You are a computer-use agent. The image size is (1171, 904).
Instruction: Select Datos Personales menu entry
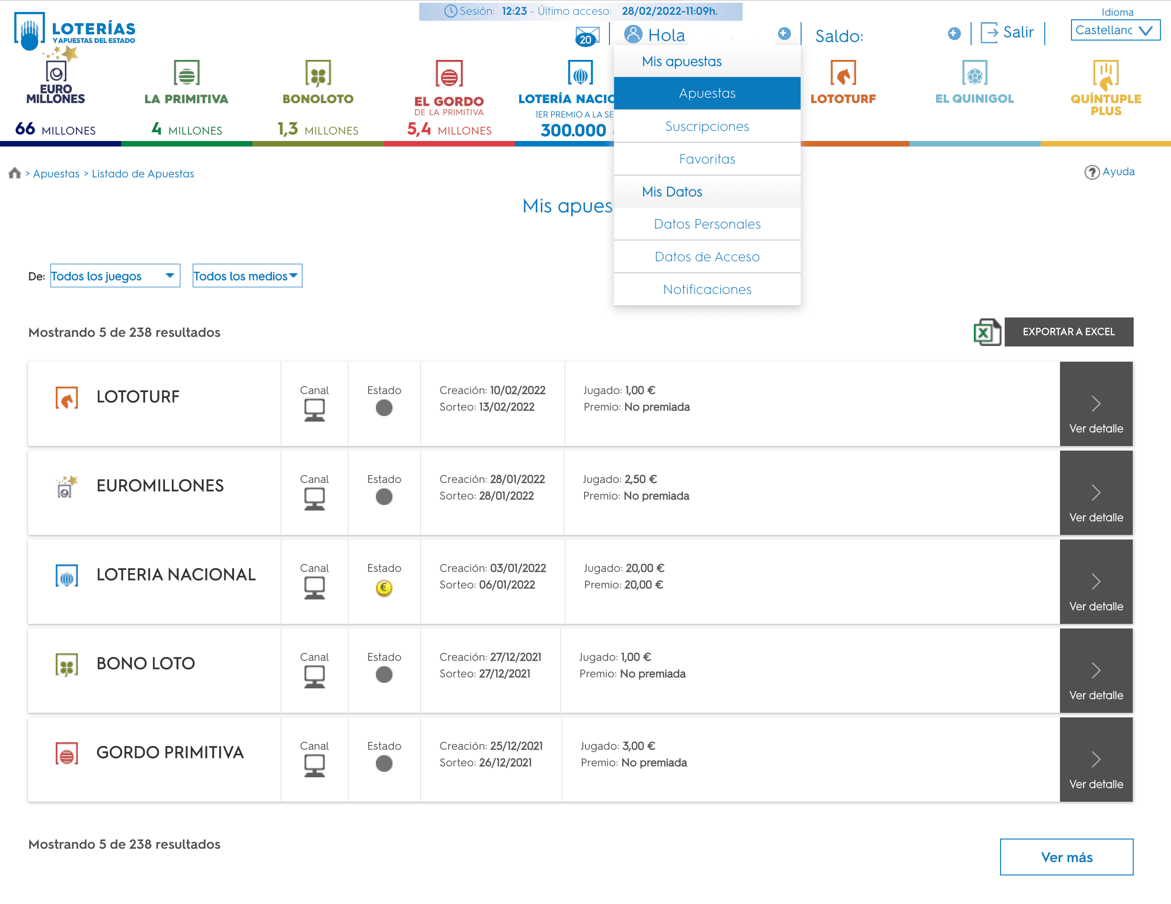click(707, 223)
